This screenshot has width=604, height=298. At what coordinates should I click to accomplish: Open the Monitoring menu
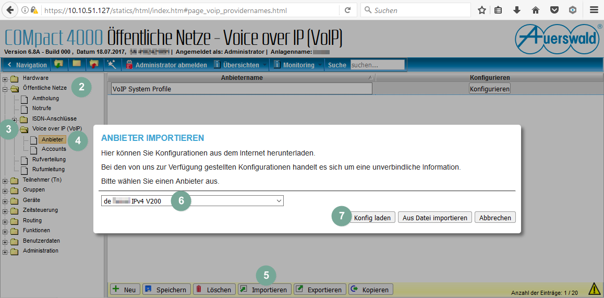(x=298, y=65)
